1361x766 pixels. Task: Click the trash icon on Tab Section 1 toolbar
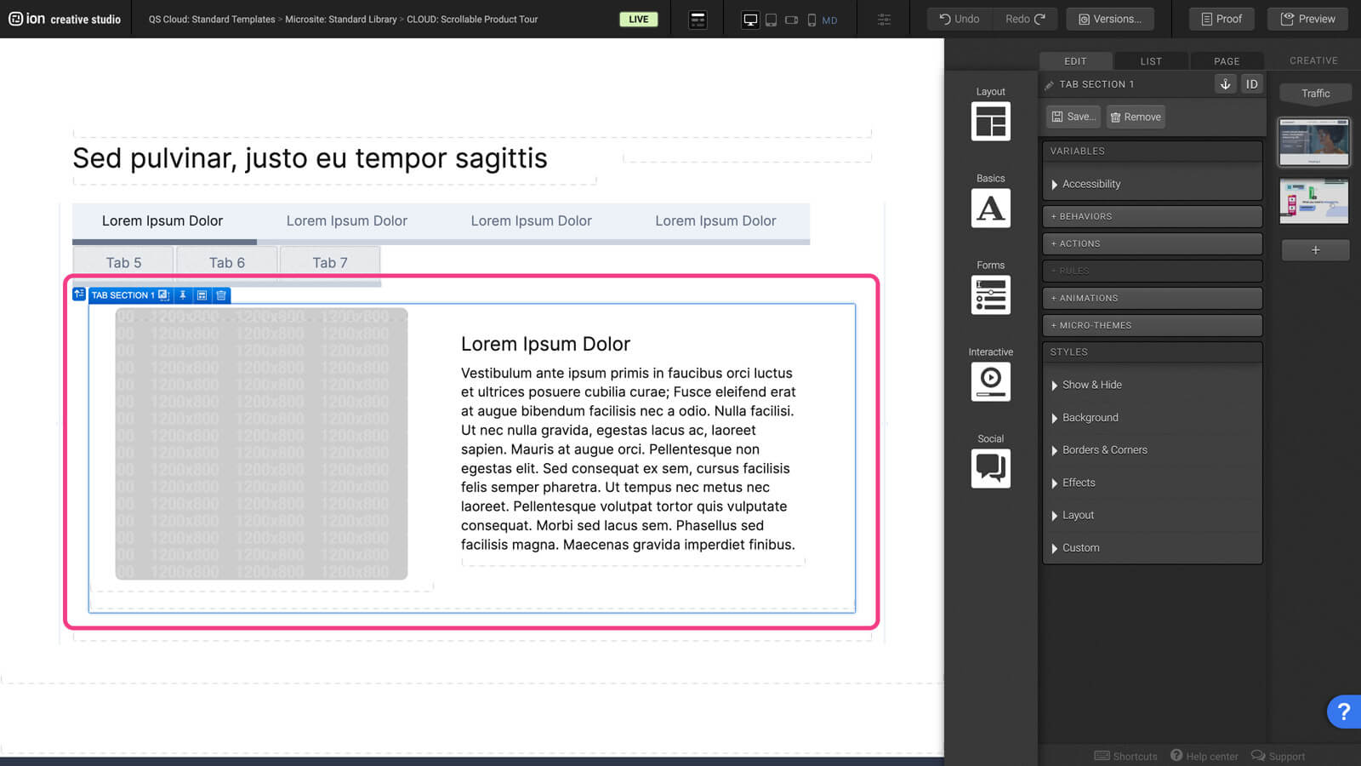click(x=221, y=295)
